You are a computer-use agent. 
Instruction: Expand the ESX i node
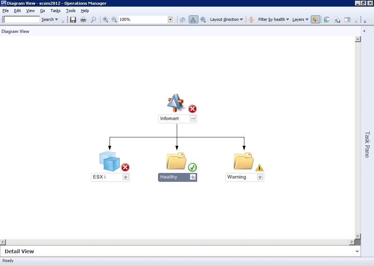pyautogui.click(x=126, y=177)
